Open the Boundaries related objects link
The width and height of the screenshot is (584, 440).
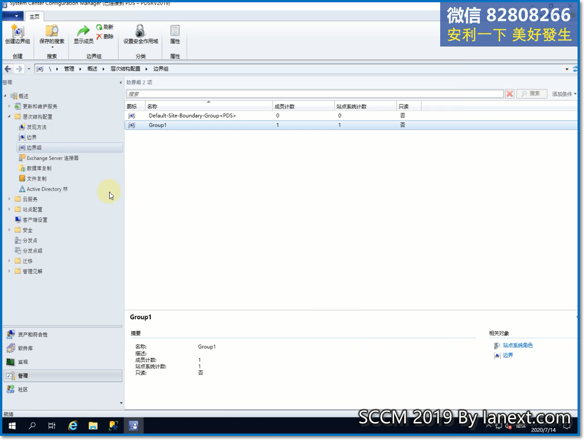[x=508, y=355]
